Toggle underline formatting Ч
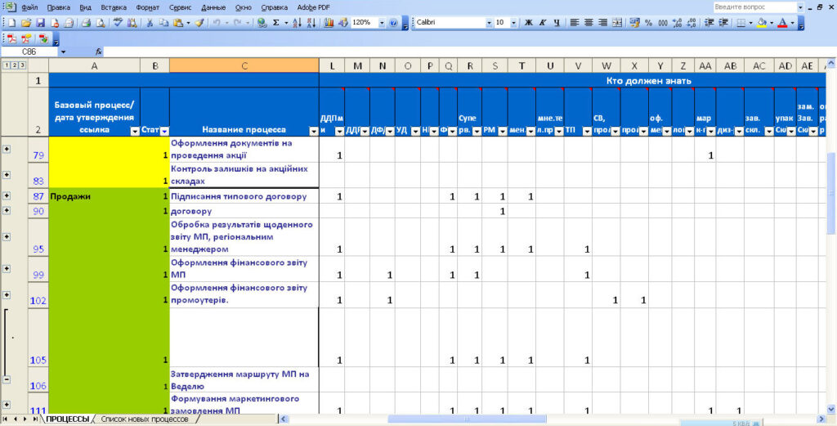Viewport: 837px width, 426px height. point(557,23)
